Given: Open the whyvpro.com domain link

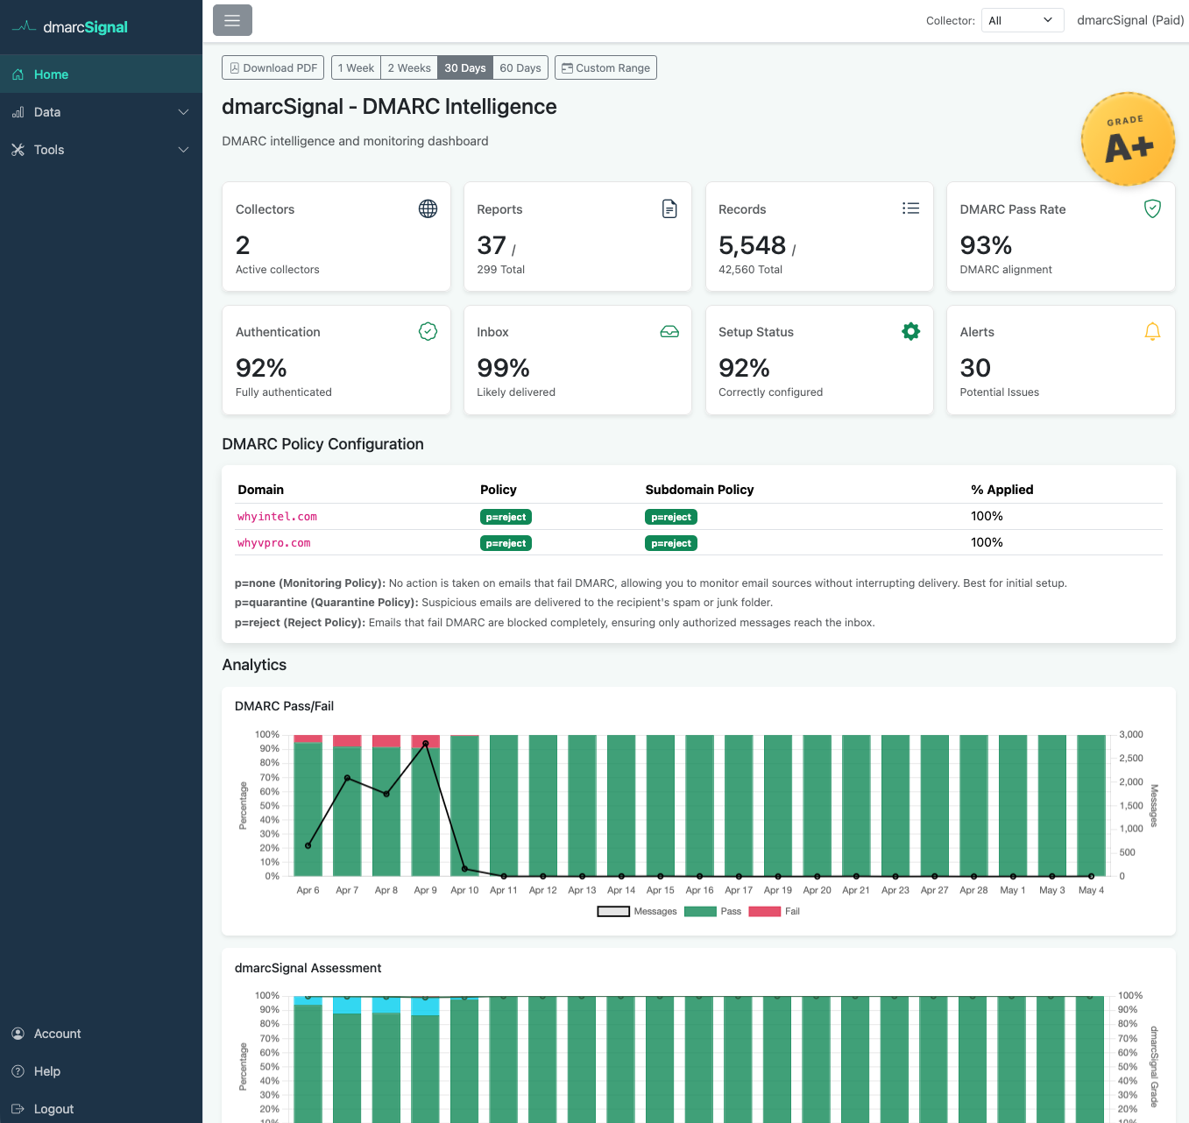Looking at the screenshot, I should pyautogui.click(x=273, y=543).
